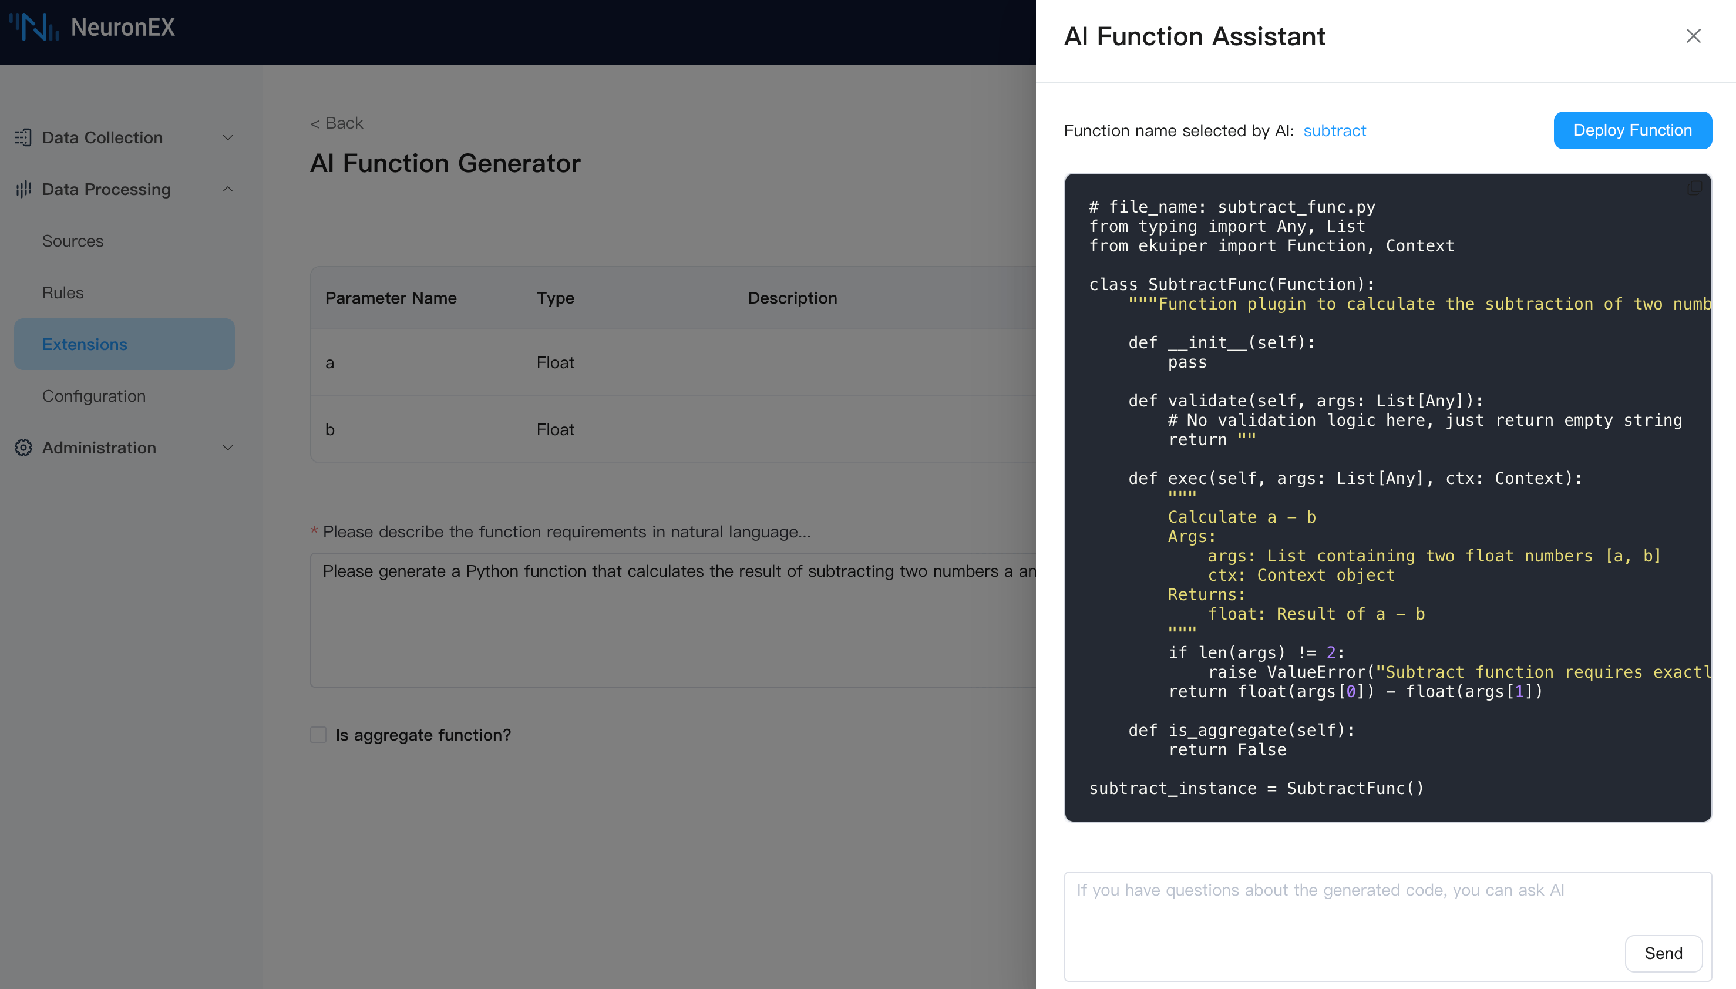Expand the Administration menu chevron
This screenshot has height=989, width=1736.
[227, 448]
